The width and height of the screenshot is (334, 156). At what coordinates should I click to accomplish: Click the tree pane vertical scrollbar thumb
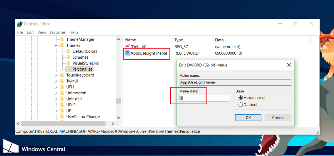click(x=119, y=101)
